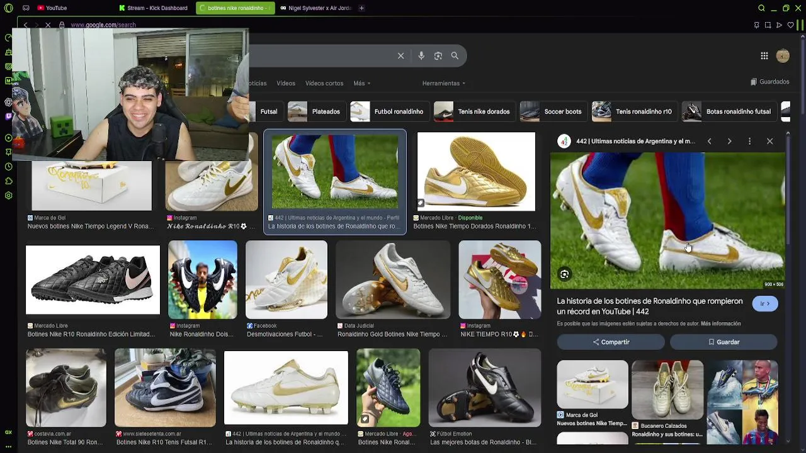This screenshot has width=806, height=453.
Task: Open the Desmotivaciones Futbol Facebook thumbnail
Action: tap(287, 279)
